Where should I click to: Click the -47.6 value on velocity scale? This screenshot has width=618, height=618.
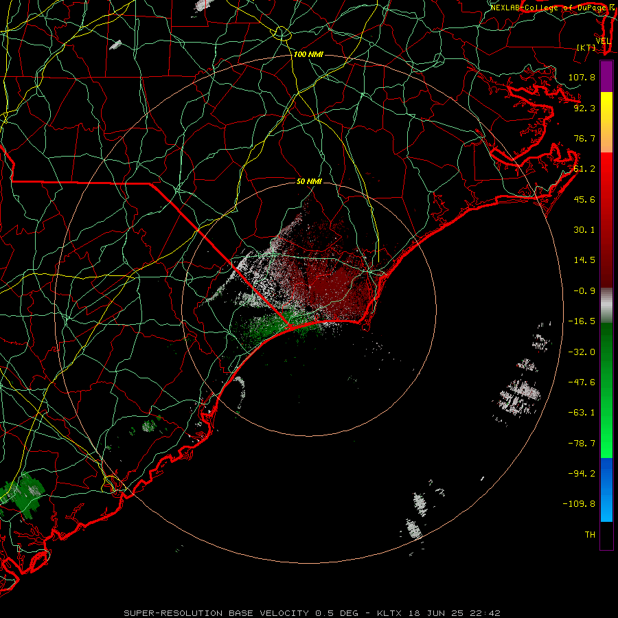click(582, 382)
